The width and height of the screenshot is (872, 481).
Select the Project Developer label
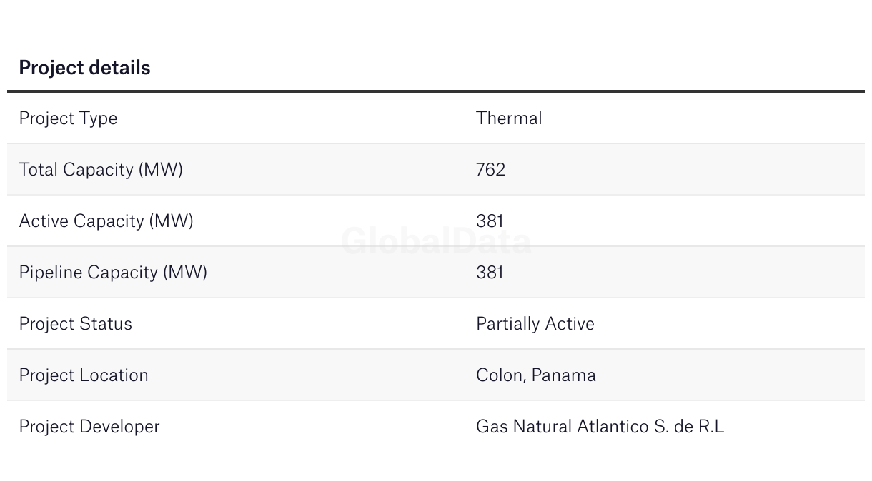pyautogui.click(x=89, y=427)
